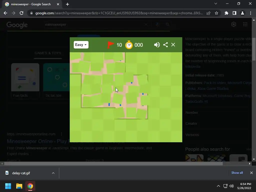Go forward in browser history

[x=13, y=13]
